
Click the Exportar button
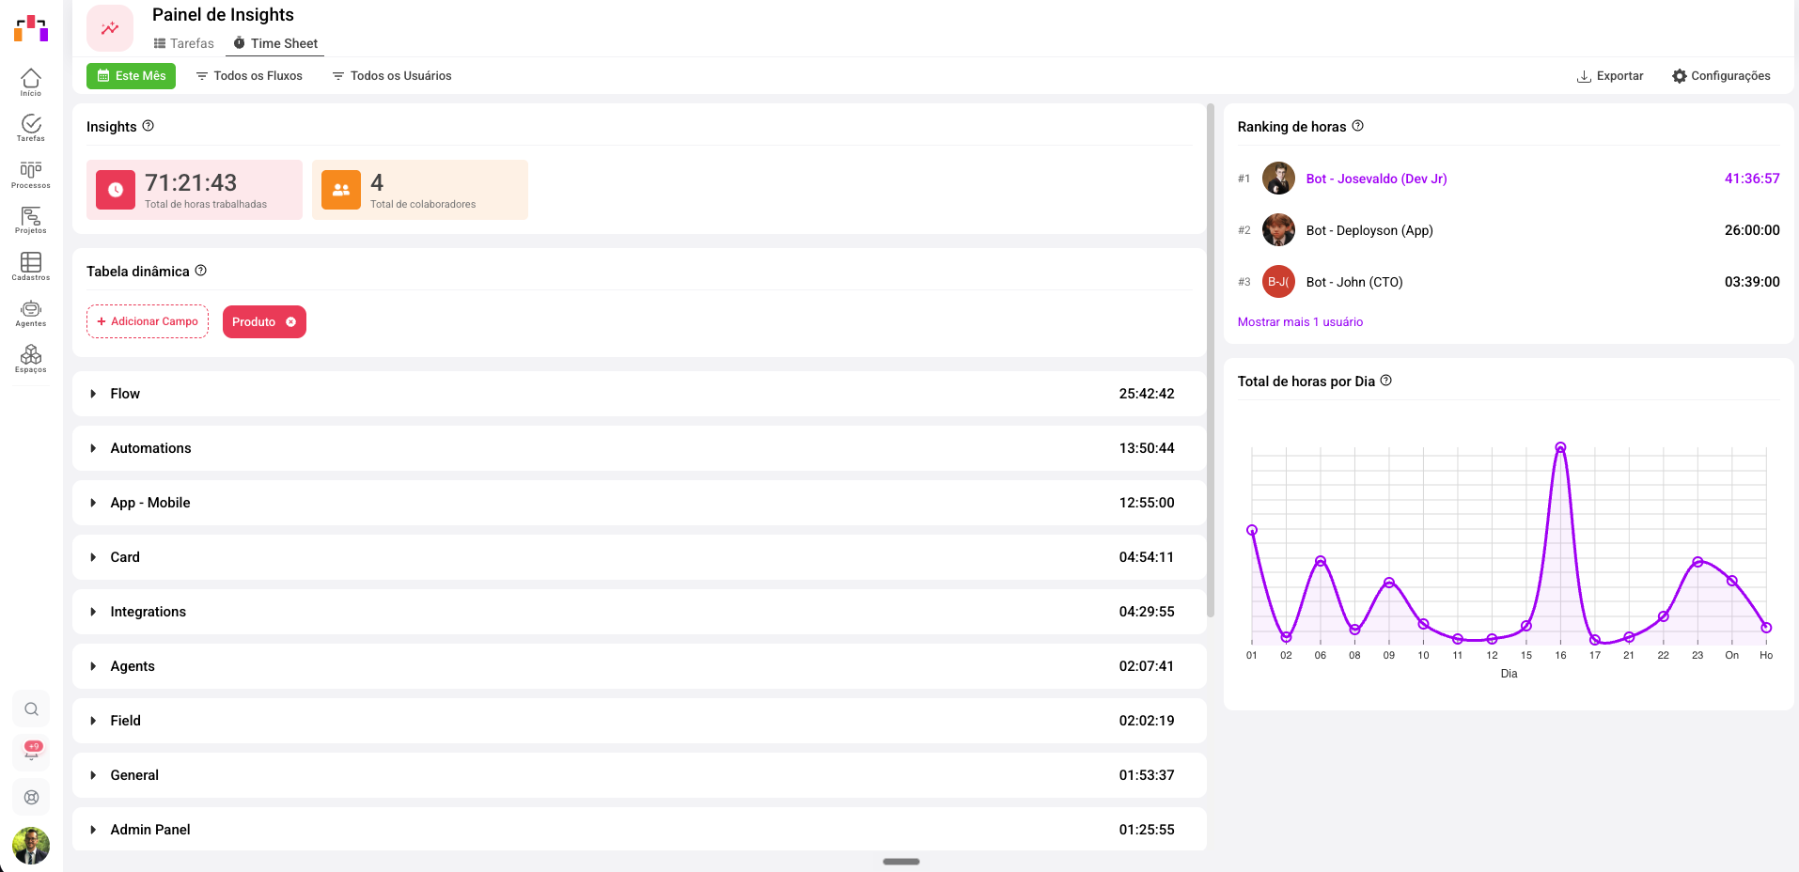tap(1610, 76)
